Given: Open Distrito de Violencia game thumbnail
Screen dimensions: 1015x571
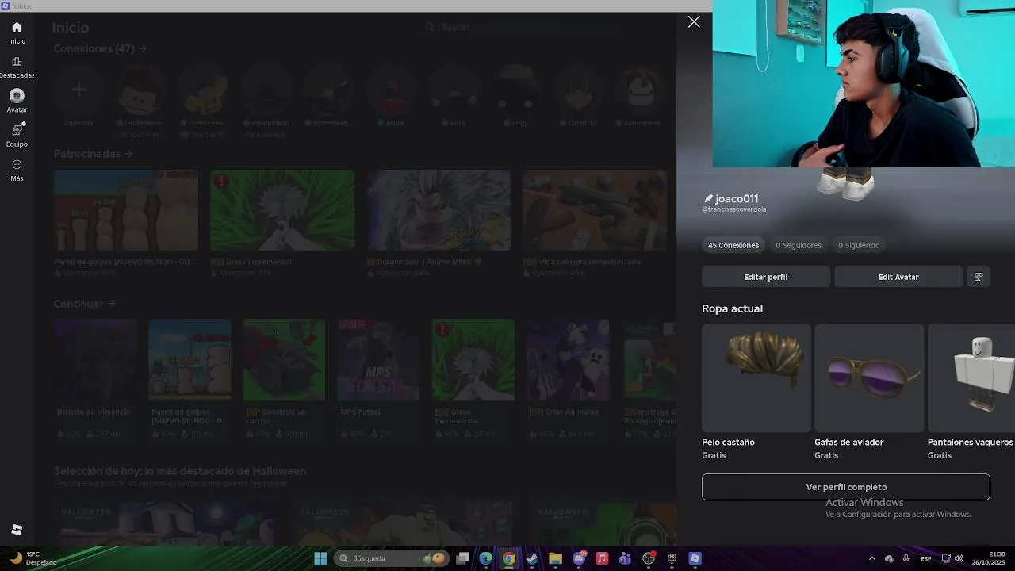Looking at the screenshot, I should pyautogui.click(x=95, y=360).
